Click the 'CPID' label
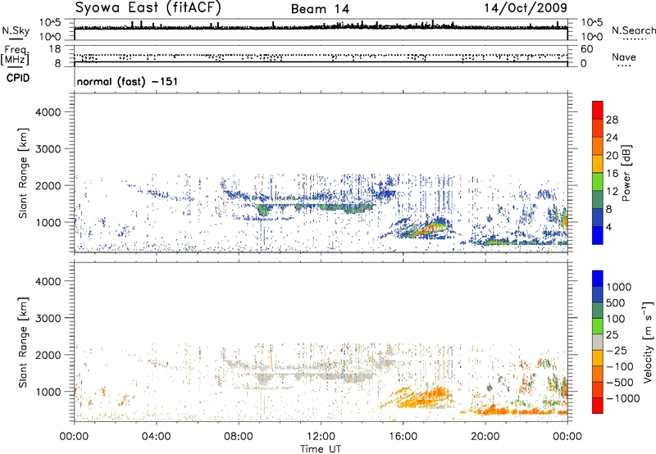 click(18, 78)
